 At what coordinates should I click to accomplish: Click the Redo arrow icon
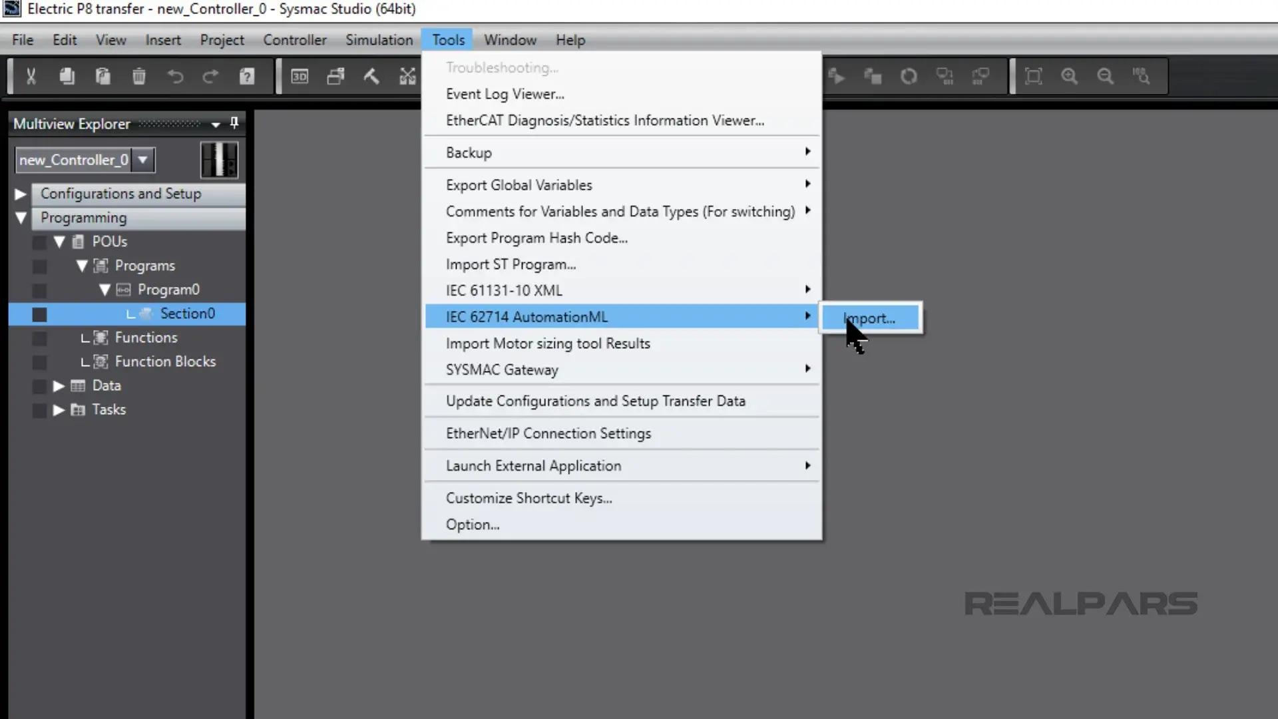[x=210, y=76]
